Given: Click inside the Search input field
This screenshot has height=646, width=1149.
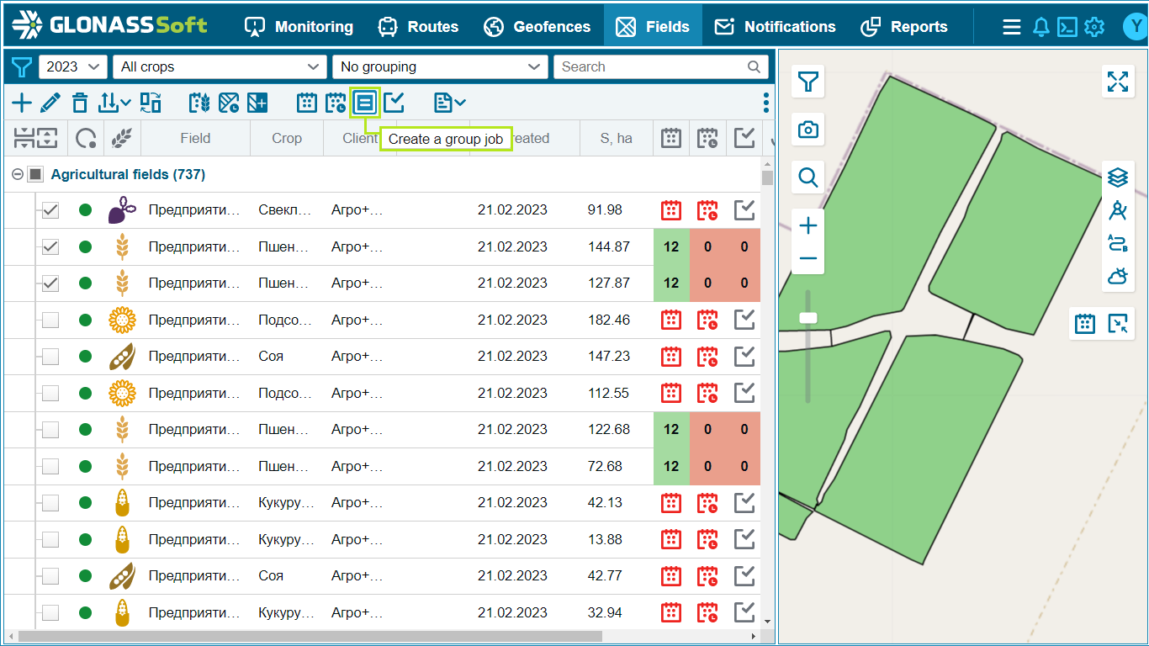Looking at the screenshot, I should click(x=661, y=66).
